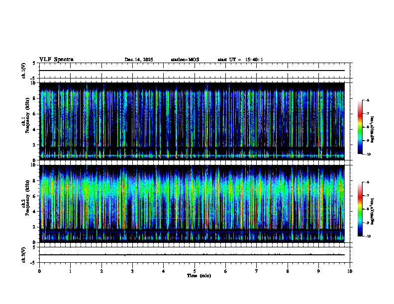
Task: Click time axis tick label "2"
Action: pos(101,271)
